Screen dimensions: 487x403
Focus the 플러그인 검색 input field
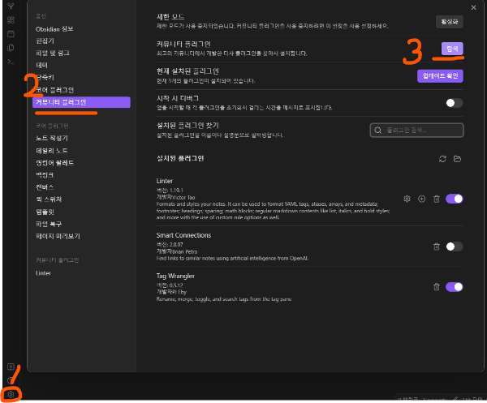click(417, 131)
